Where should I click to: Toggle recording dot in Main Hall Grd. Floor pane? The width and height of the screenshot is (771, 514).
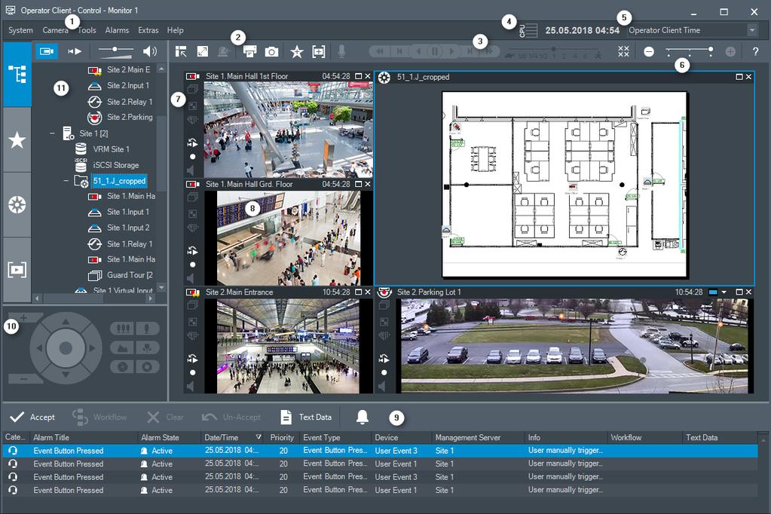point(193,265)
